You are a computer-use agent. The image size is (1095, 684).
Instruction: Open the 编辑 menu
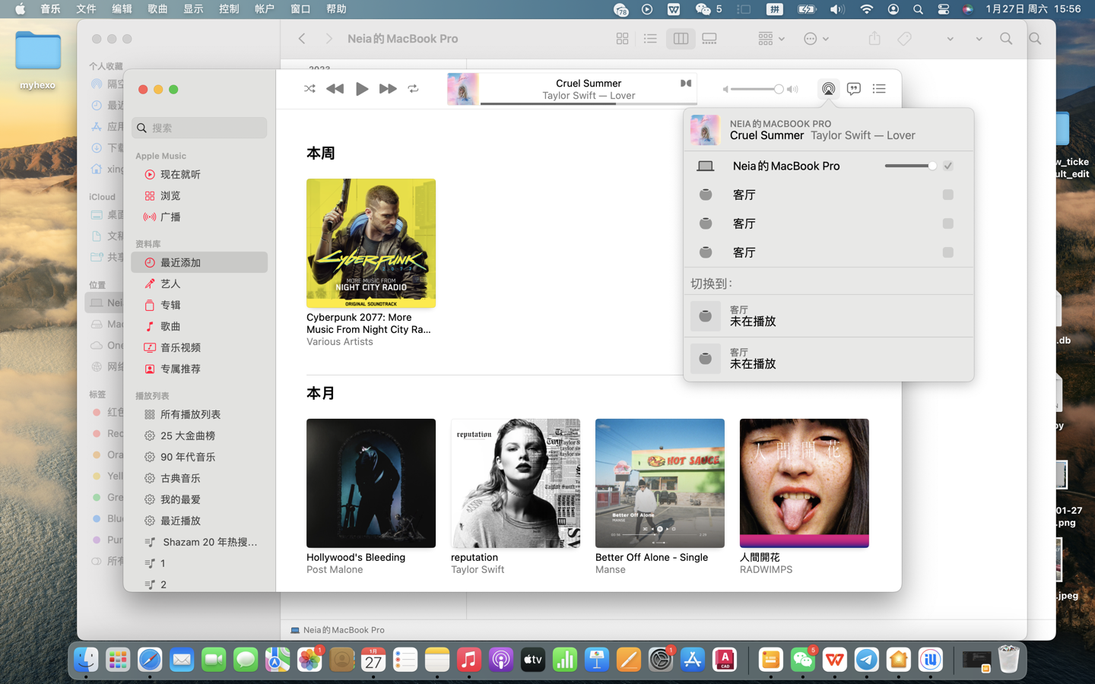122,9
